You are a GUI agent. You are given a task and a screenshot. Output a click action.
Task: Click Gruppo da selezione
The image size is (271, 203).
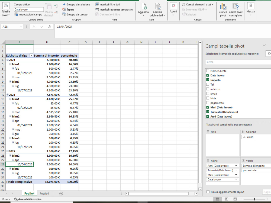point(76,5)
